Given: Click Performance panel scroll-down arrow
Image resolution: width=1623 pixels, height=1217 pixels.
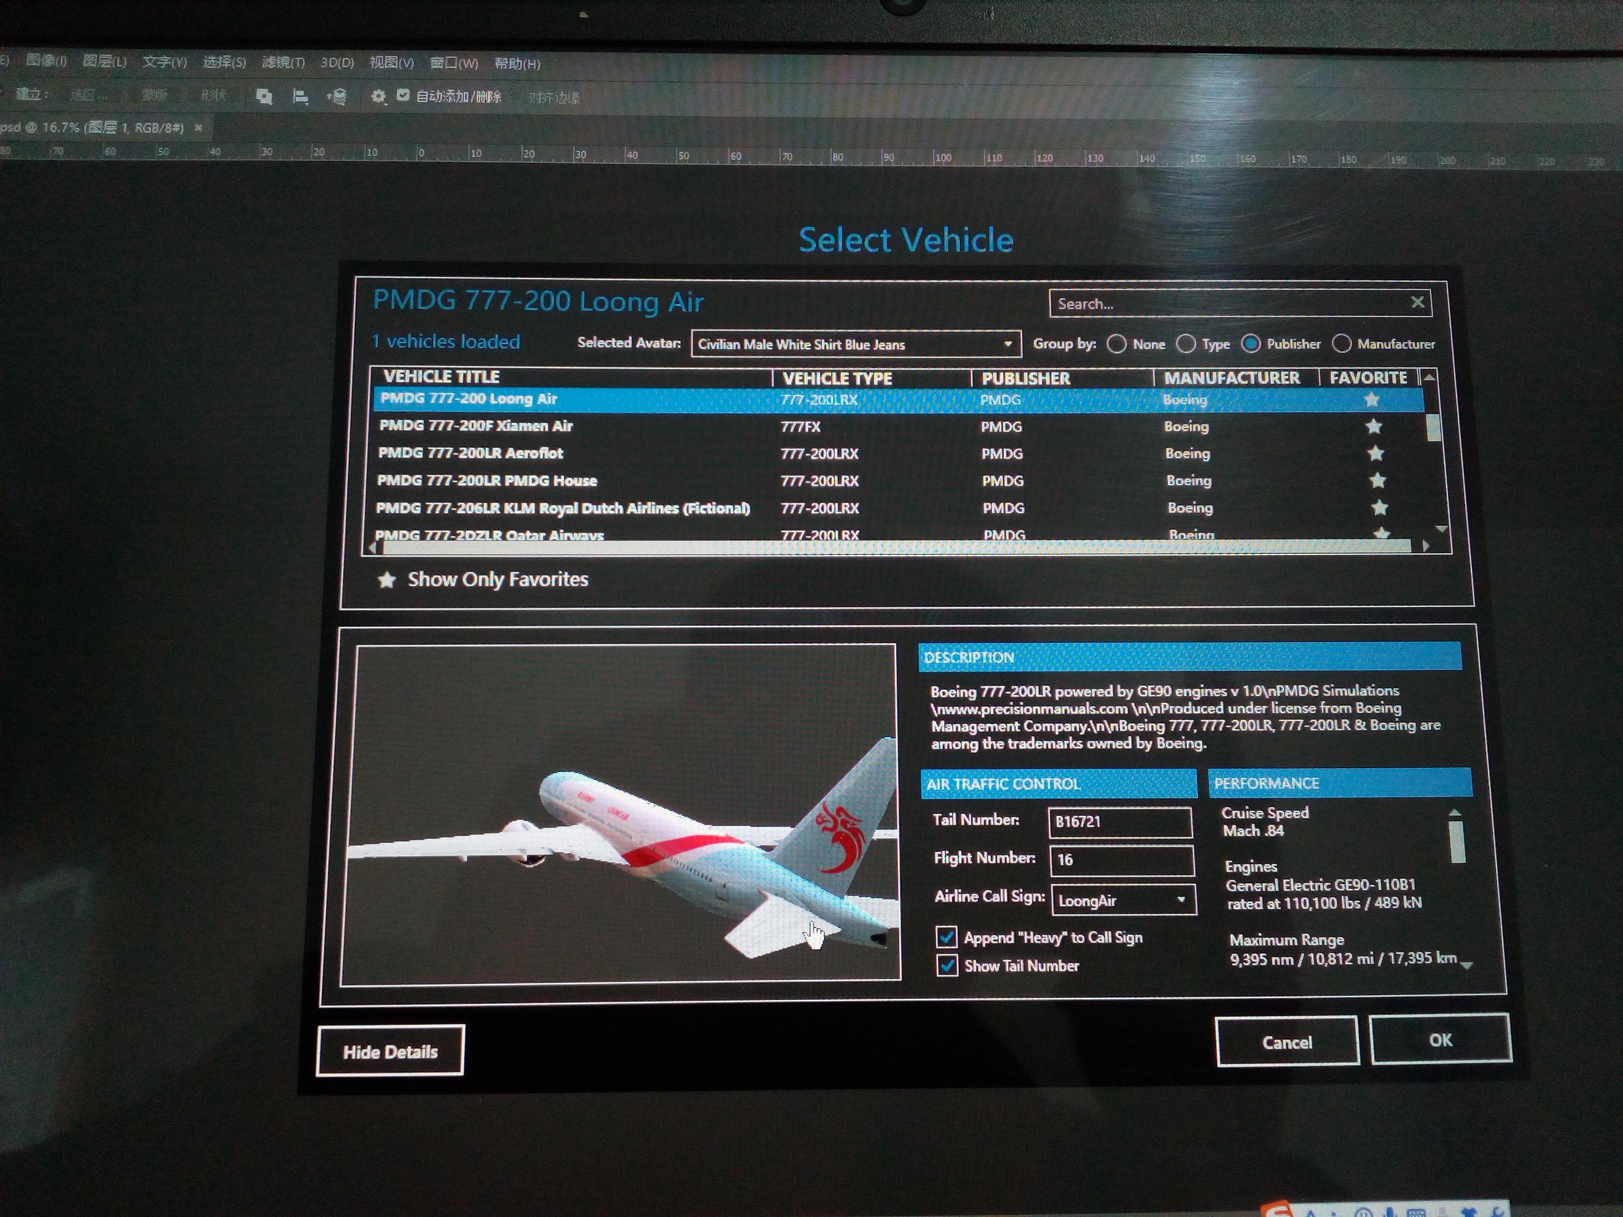Looking at the screenshot, I should (1466, 966).
